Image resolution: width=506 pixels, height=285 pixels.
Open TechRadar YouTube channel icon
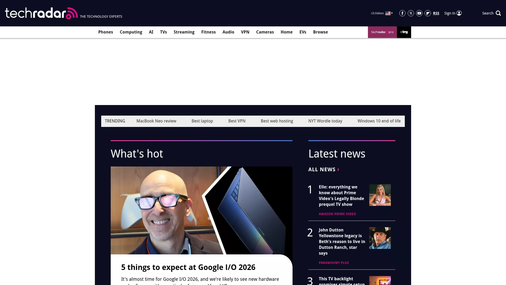(419, 13)
